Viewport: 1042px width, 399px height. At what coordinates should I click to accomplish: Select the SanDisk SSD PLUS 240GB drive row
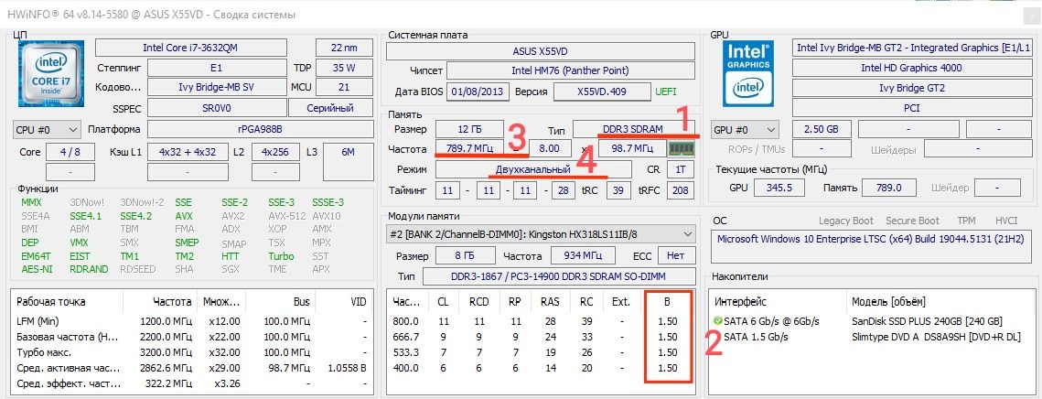coord(871,321)
